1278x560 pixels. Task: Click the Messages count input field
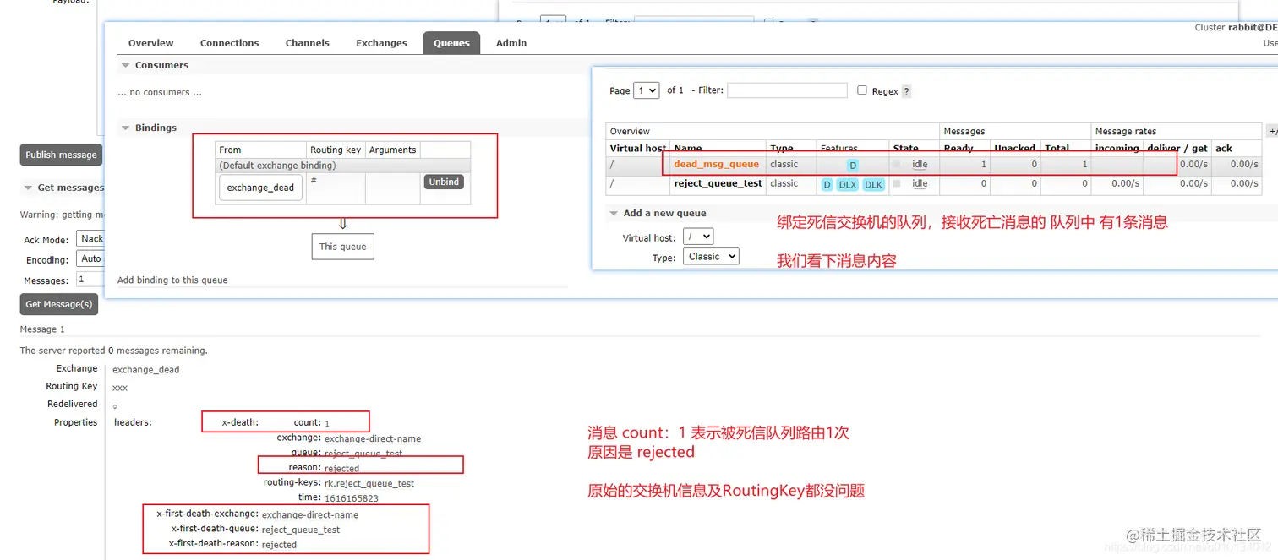coord(90,279)
